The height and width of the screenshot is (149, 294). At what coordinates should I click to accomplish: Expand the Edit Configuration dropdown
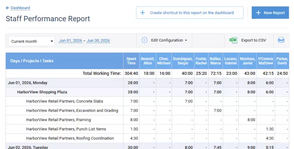pos(169,40)
